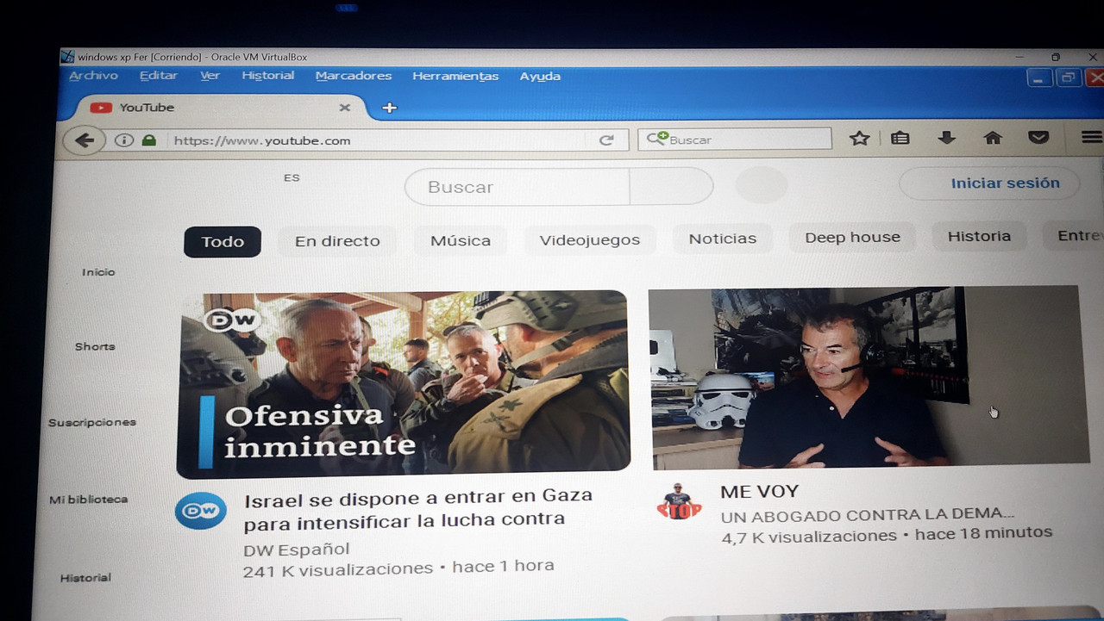
Task: Open the site information icon in the address bar
Action: pyautogui.click(x=123, y=140)
